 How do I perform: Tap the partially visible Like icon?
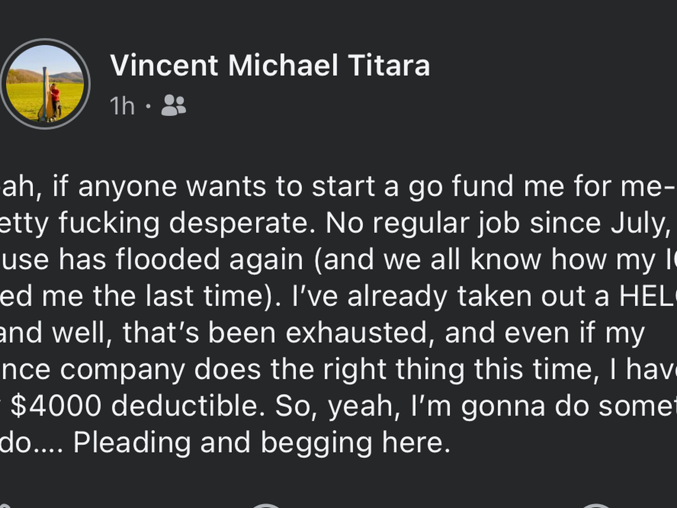6,505
